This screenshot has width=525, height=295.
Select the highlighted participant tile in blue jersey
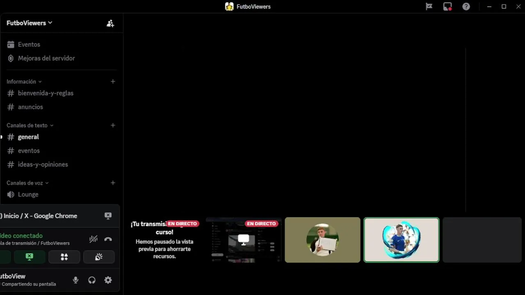pyautogui.click(x=402, y=240)
